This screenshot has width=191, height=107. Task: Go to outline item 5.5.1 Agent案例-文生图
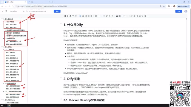tap(13, 41)
